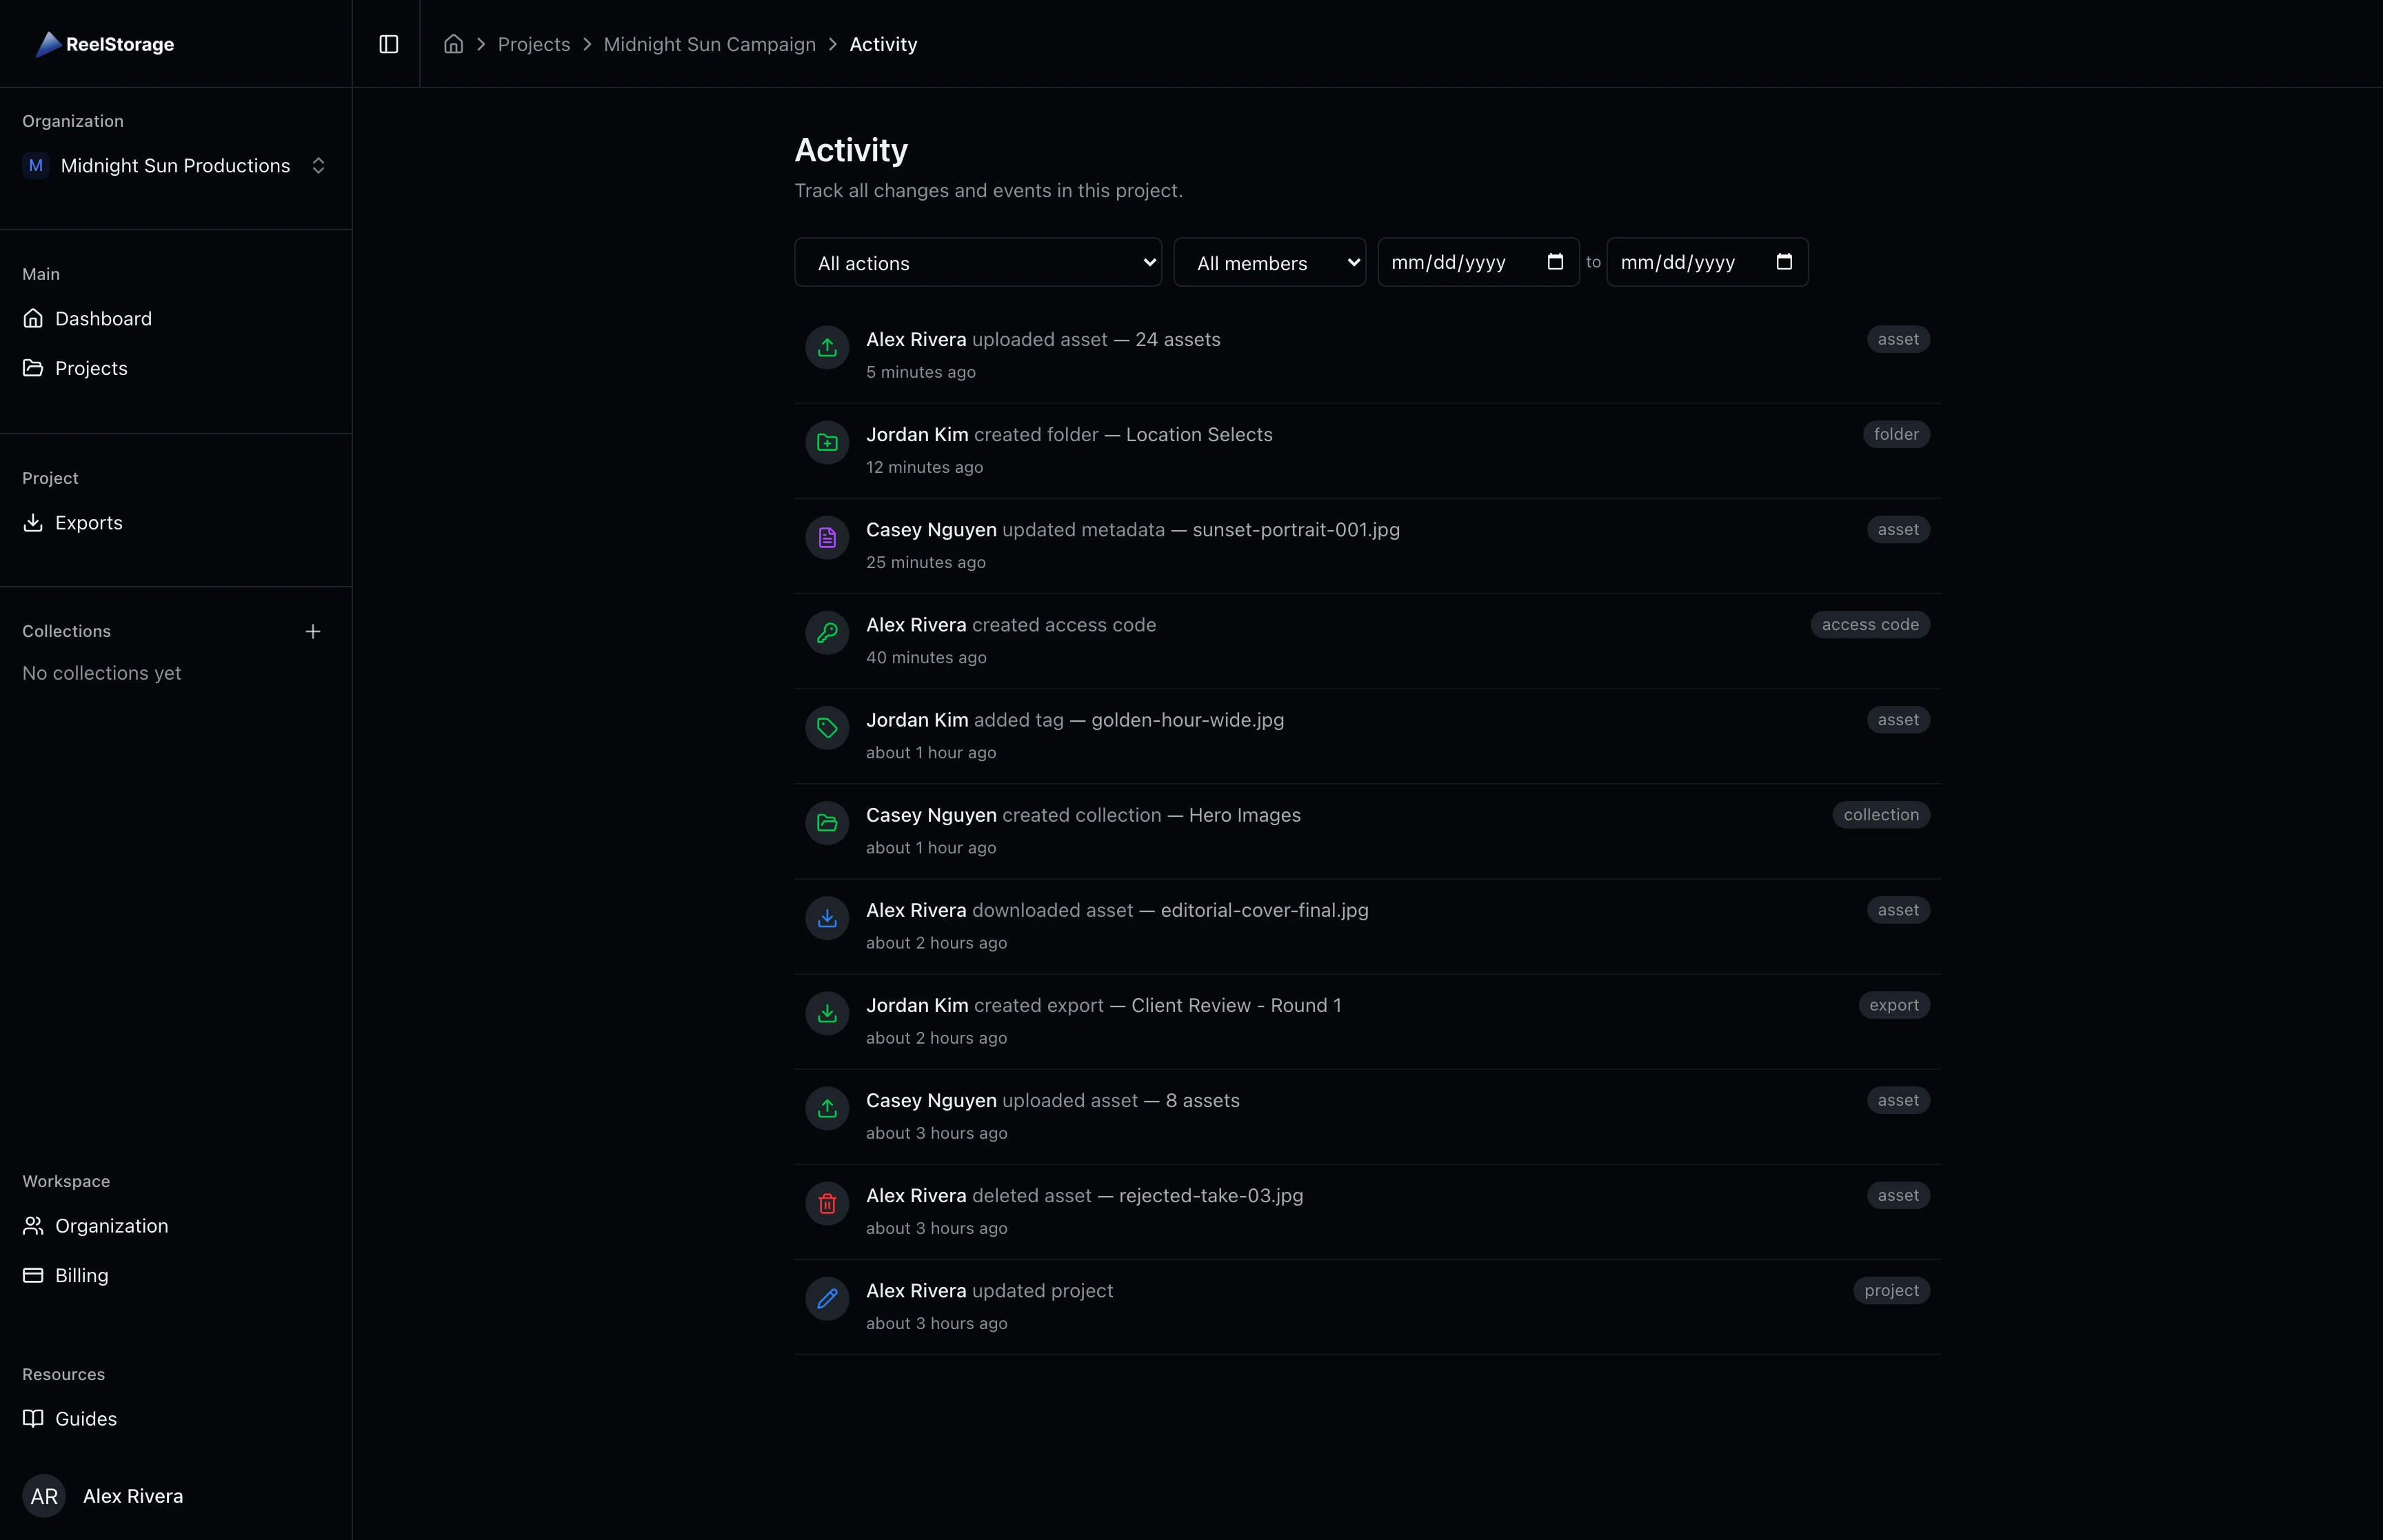Open the All actions dropdown
This screenshot has height=1540, width=2383.
click(x=977, y=262)
